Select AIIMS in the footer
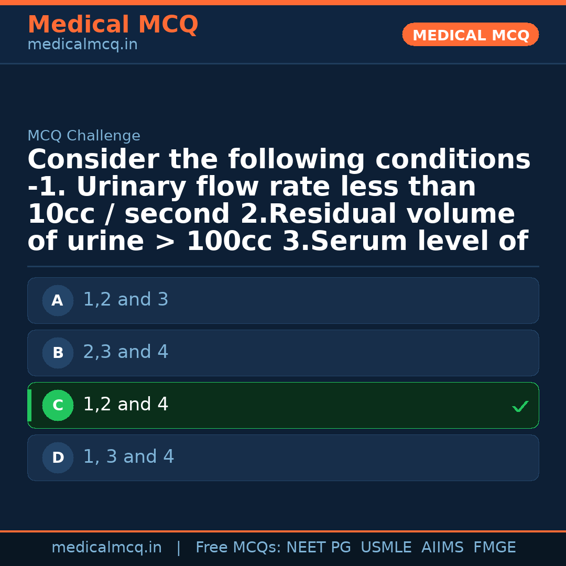 pos(442,548)
